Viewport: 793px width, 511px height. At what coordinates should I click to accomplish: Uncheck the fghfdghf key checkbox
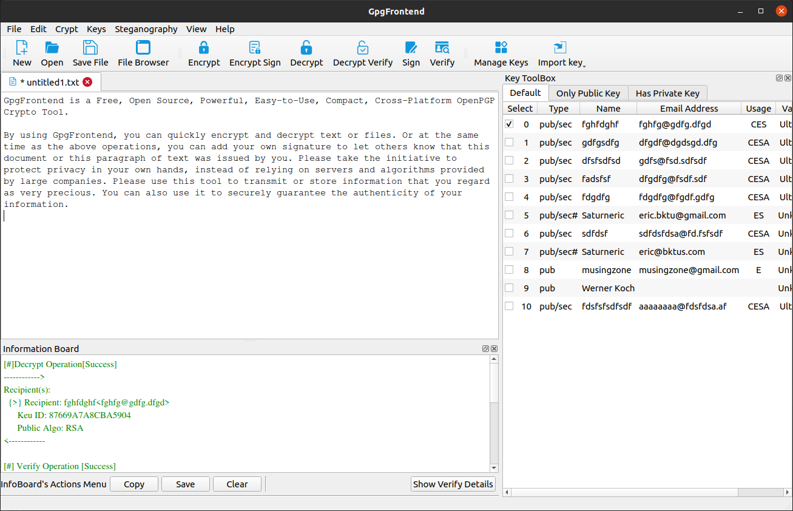click(x=509, y=124)
